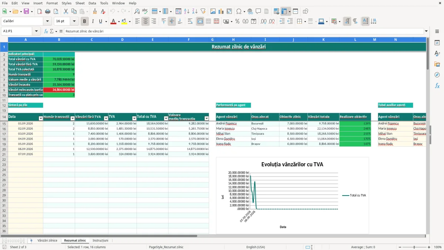Insert a pivot table
Image resolution: width=444 pixels, height=250 pixels.
click(x=229, y=11)
